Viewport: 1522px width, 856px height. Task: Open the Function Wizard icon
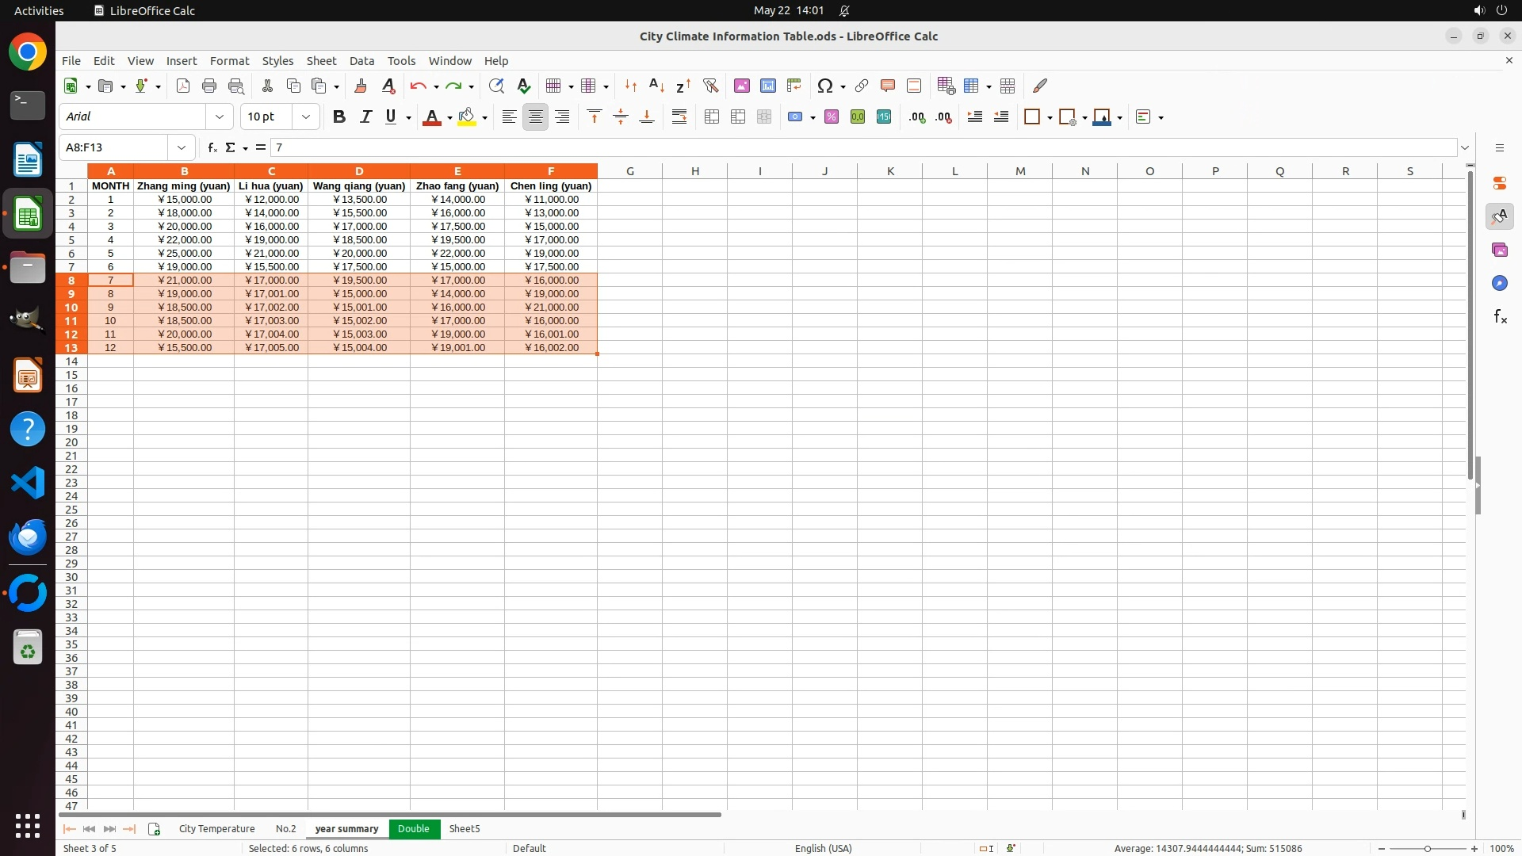(x=212, y=147)
